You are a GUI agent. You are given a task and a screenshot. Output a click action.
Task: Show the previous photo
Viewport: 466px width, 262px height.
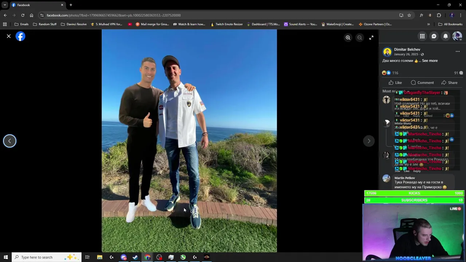[10, 141]
